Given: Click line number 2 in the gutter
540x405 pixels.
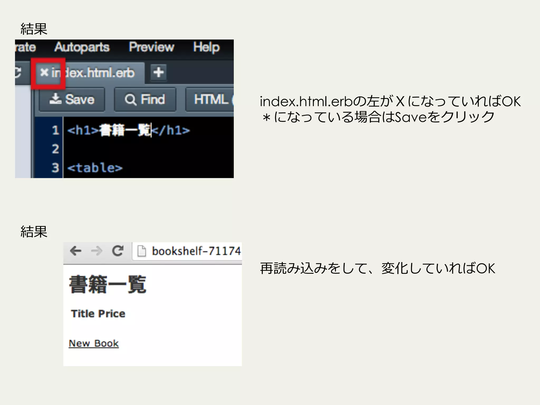Looking at the screenshot, I should tap(55, 149).
